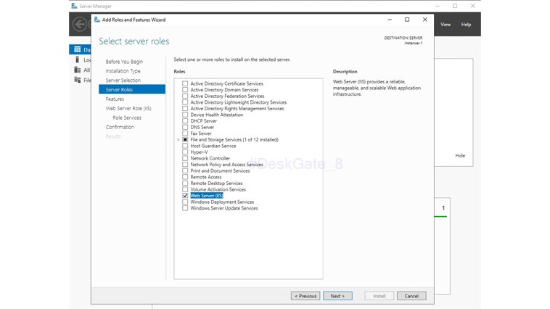This screenshot has height=309, width=550.
Task: Select Dashboard icon in Server Manager sidebar
Action: tap(77, 49)
